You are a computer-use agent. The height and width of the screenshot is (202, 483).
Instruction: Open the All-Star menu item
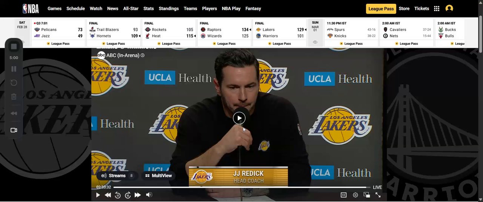coord(131,9)
